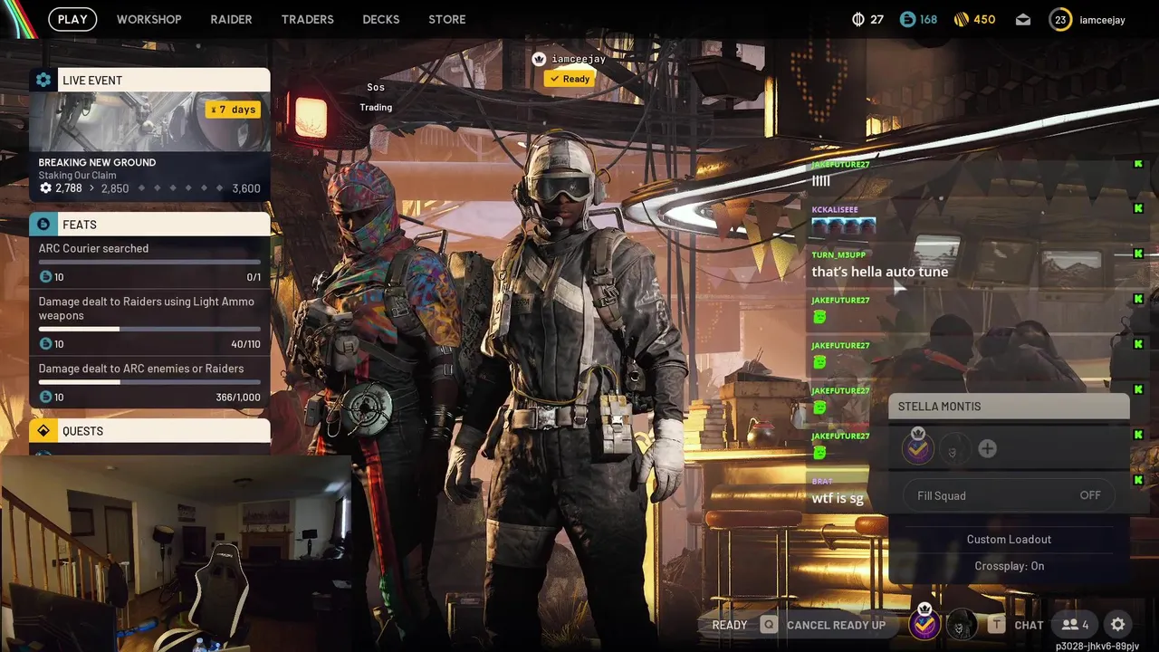This screenshot has height=652, width=1159.
Task: Go to the TRADERS tab
Action: tap(307, 19)
